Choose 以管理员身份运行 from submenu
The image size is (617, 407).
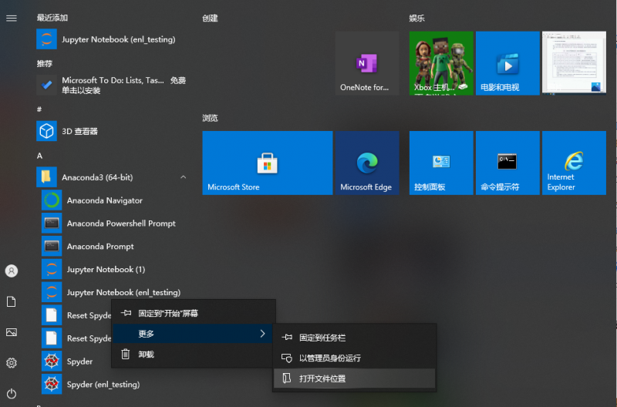(x=329, y=358)
